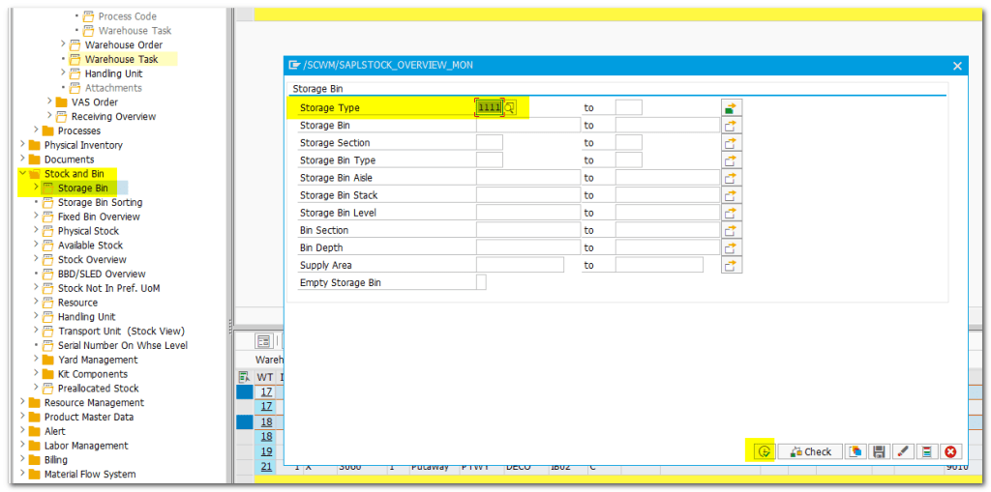Expand the Resource Management folder
Screen dimensions: 991x492
tap(23, 403)
